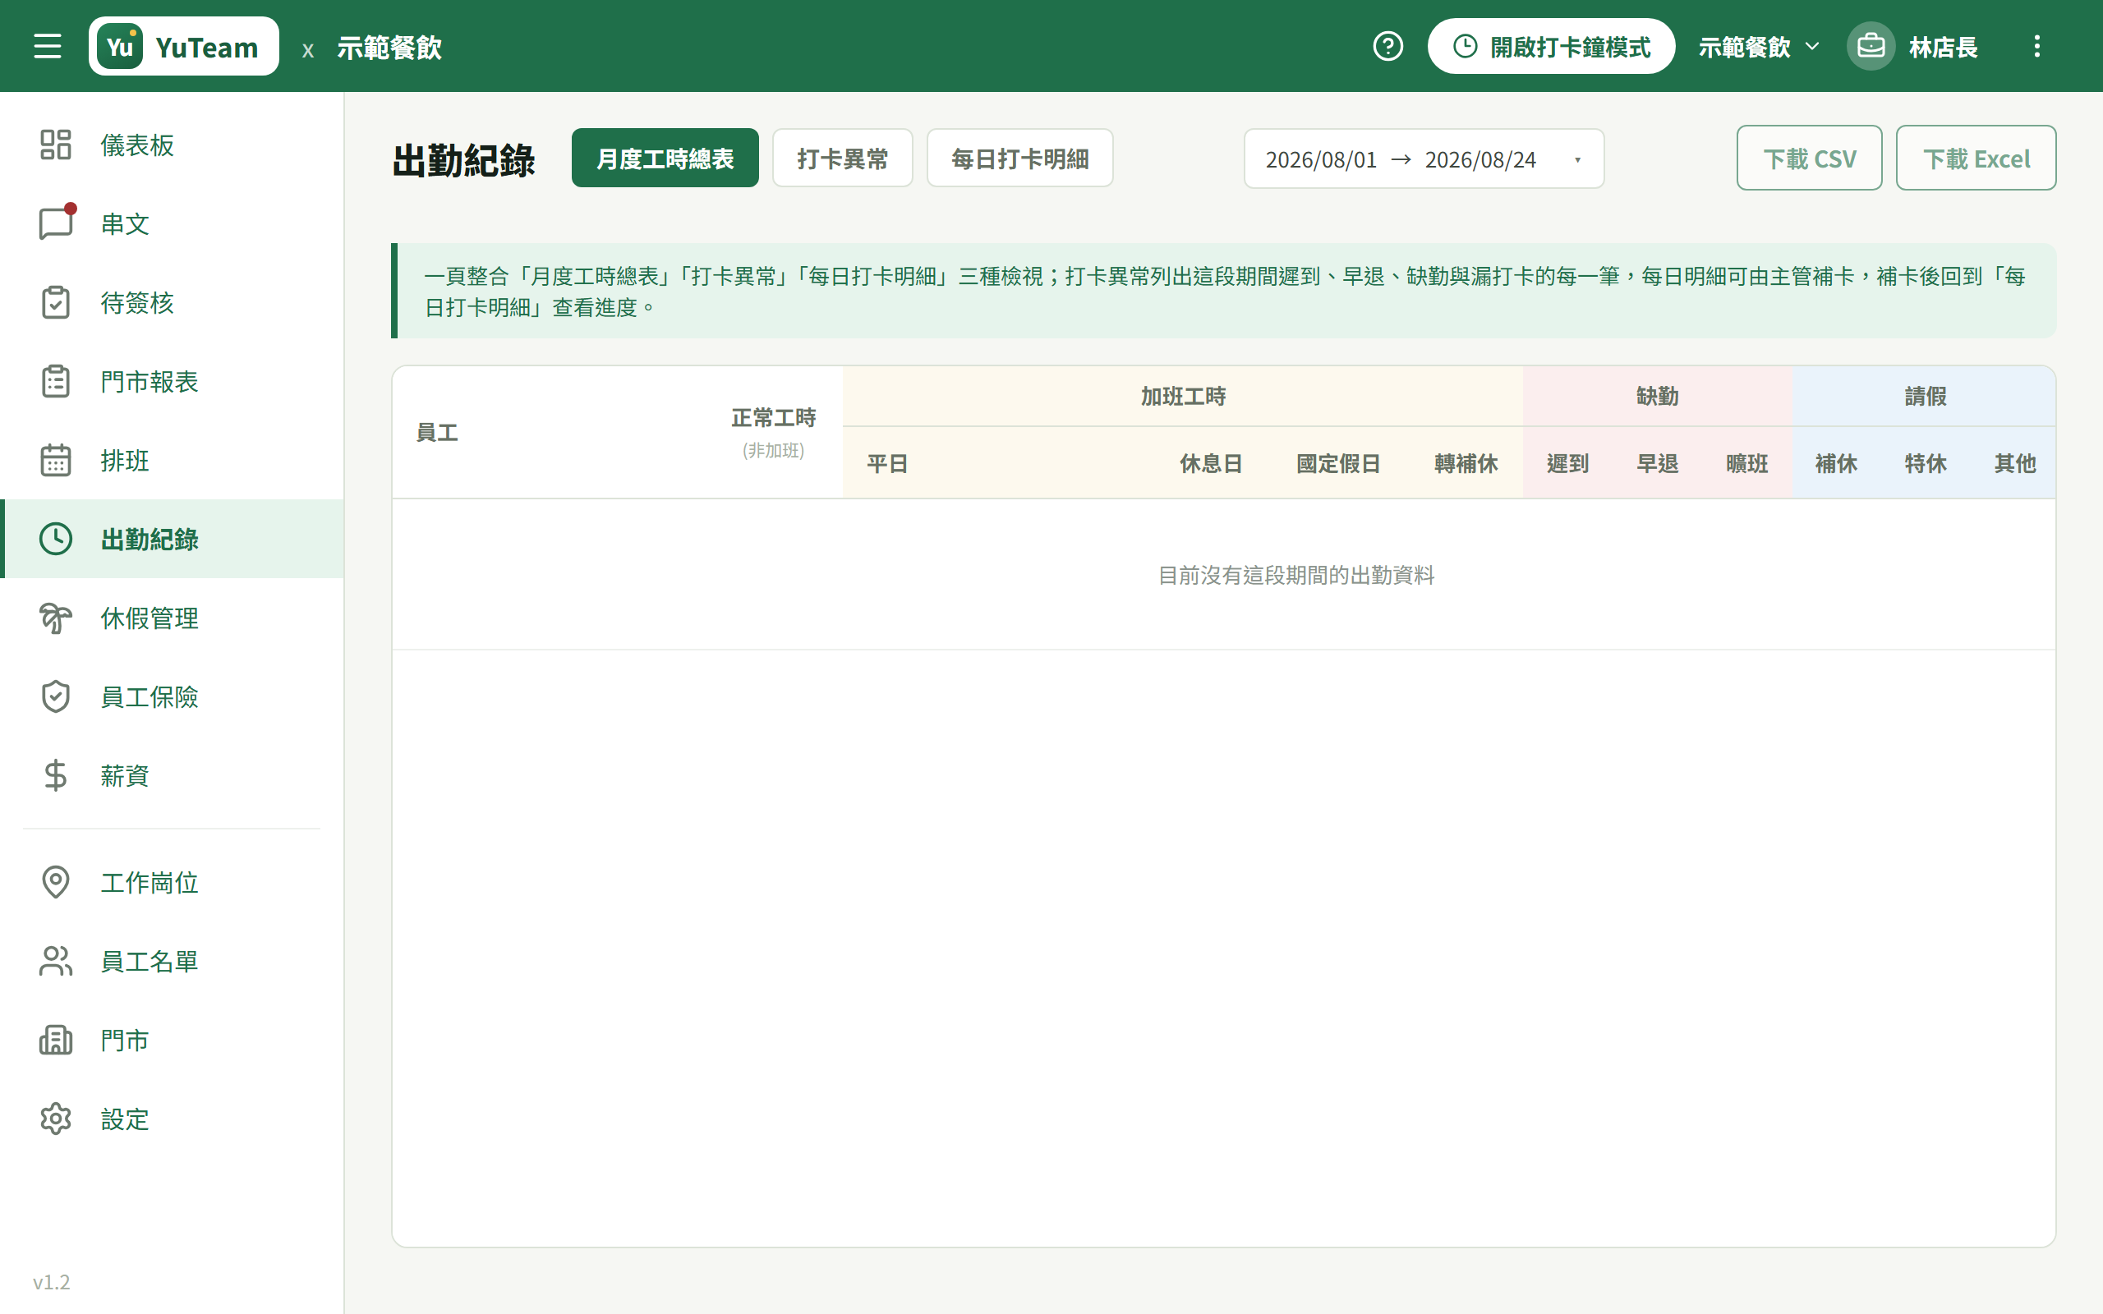Click the 休假管理 palm tree icon
This screenshot has width=2103, height=1314.
[x=56, y=618]
